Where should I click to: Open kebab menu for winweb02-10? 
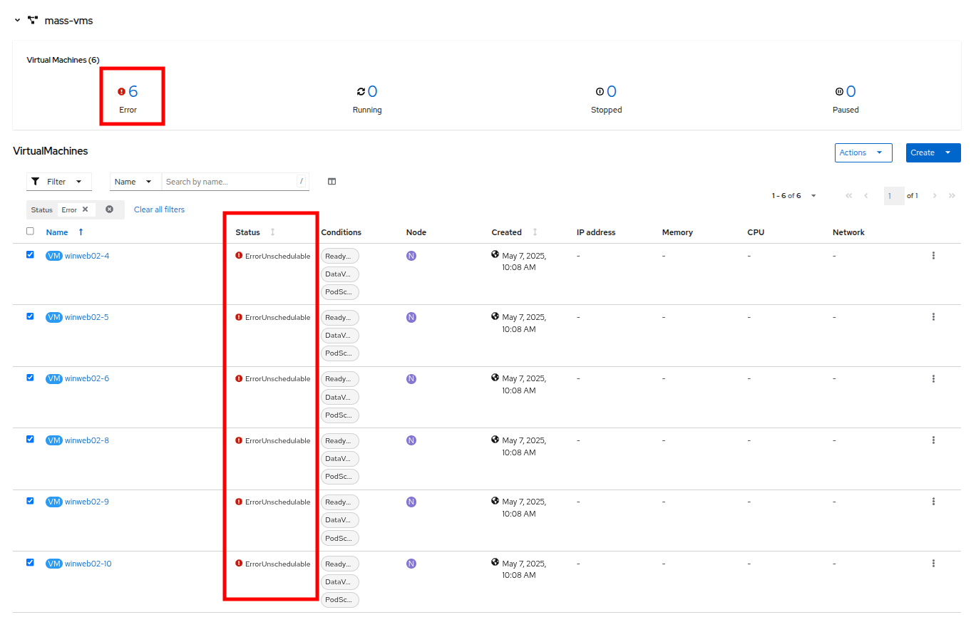click(933, 564)
